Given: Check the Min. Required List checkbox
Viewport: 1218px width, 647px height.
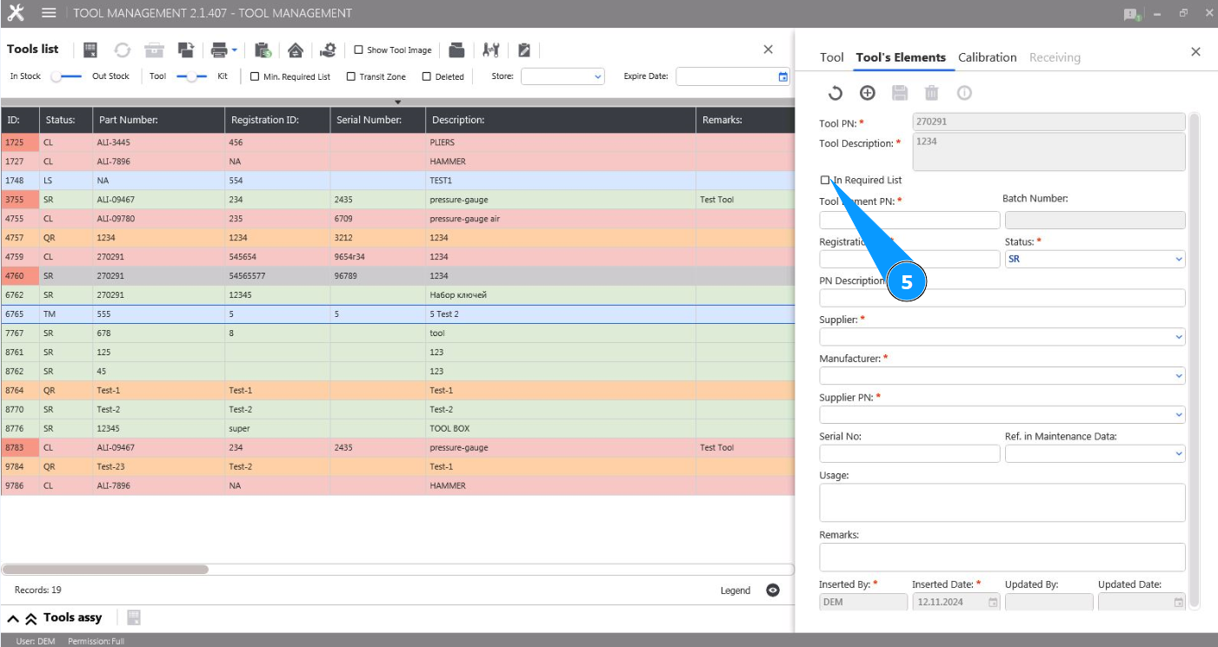Looking at the screenshot, I should (x=255, y=76).
